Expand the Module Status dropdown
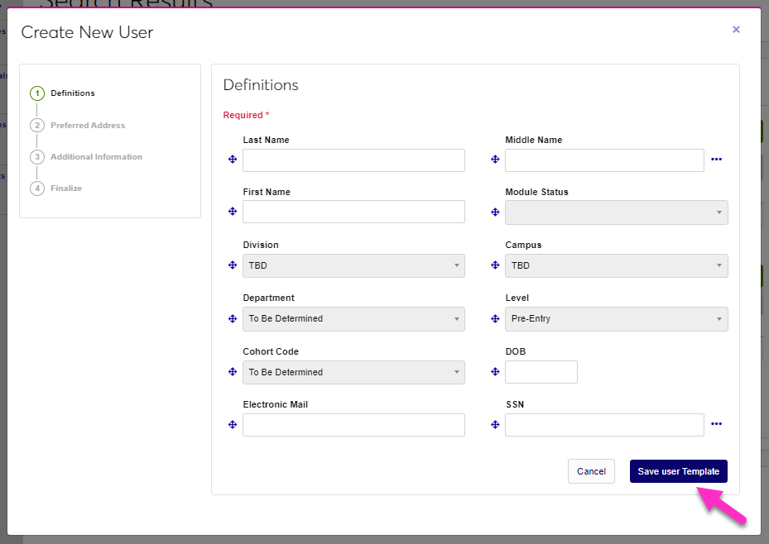 (616, 212)
